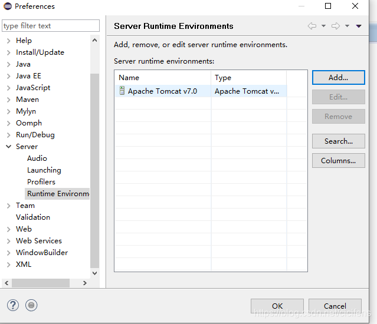Click the Search... button
Viewport: 377px width, 324px height.
[x=338, y=141]
